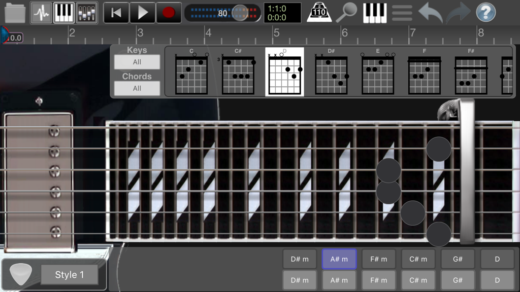Click the redo arrow icon
The width and height of the screenshot is (520, 292).
[x=459, y=13]
